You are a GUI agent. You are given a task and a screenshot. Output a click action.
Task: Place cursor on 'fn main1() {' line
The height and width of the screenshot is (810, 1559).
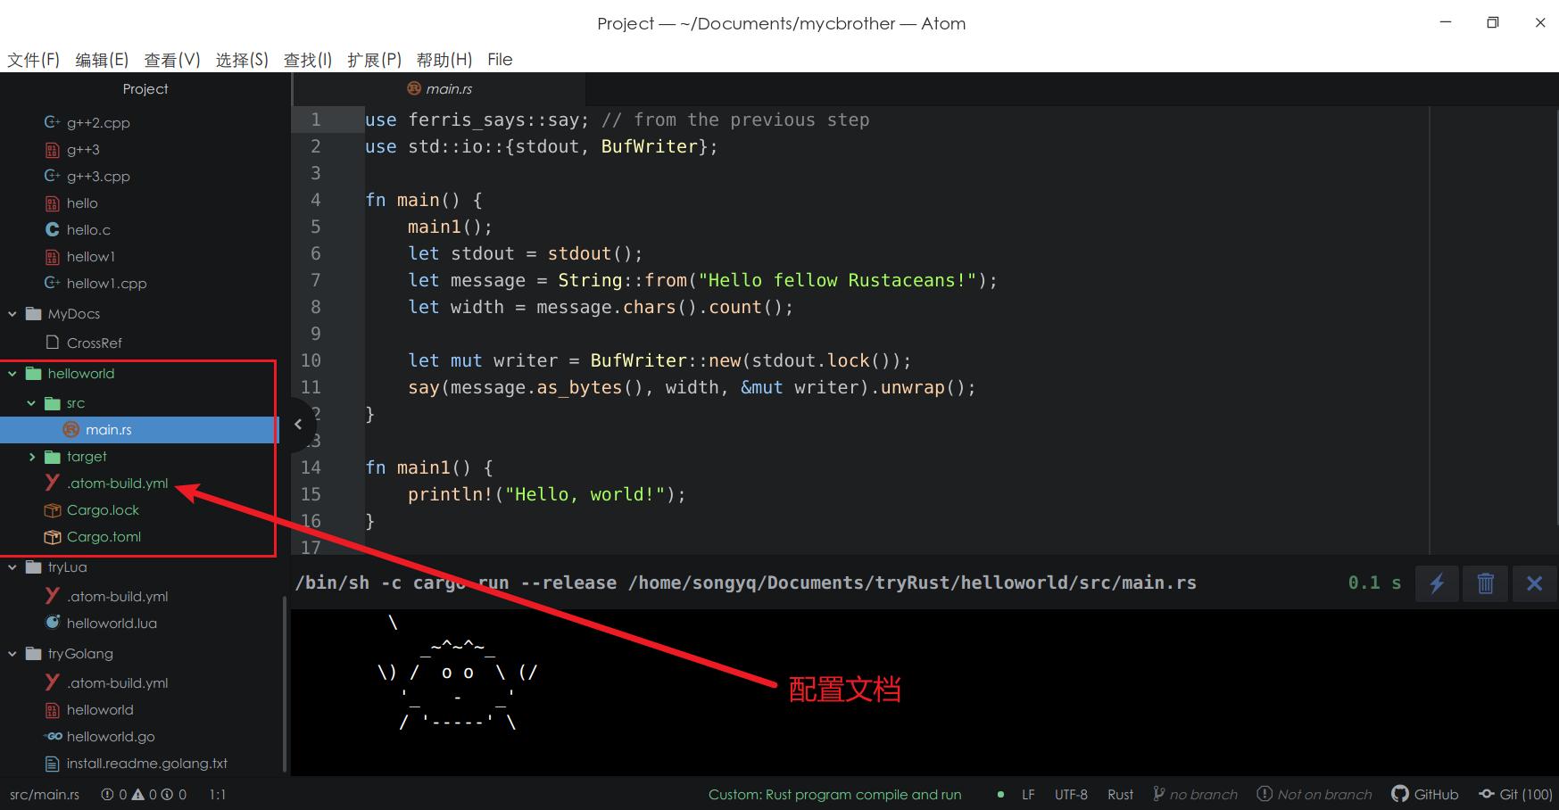tap(429, 467)
